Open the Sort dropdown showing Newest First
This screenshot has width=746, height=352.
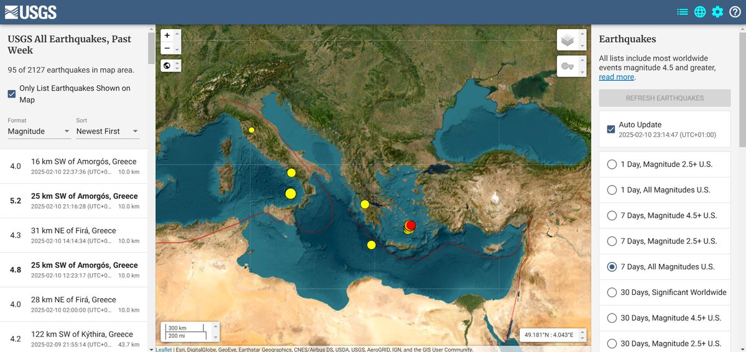(x=108, y=132)
